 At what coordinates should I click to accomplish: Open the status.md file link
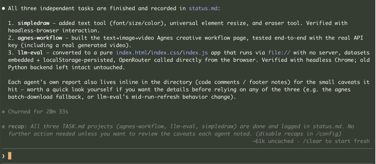tap(203, 8)
